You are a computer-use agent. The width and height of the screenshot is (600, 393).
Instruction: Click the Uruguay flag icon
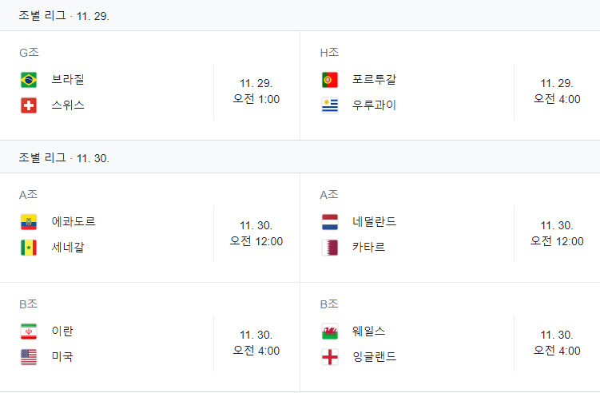tap(329, 105)
